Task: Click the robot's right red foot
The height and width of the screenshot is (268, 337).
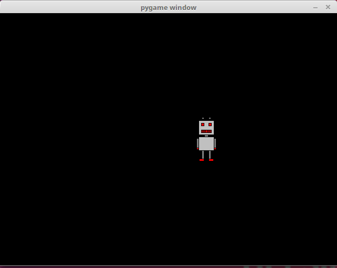Action: point(211,160)
